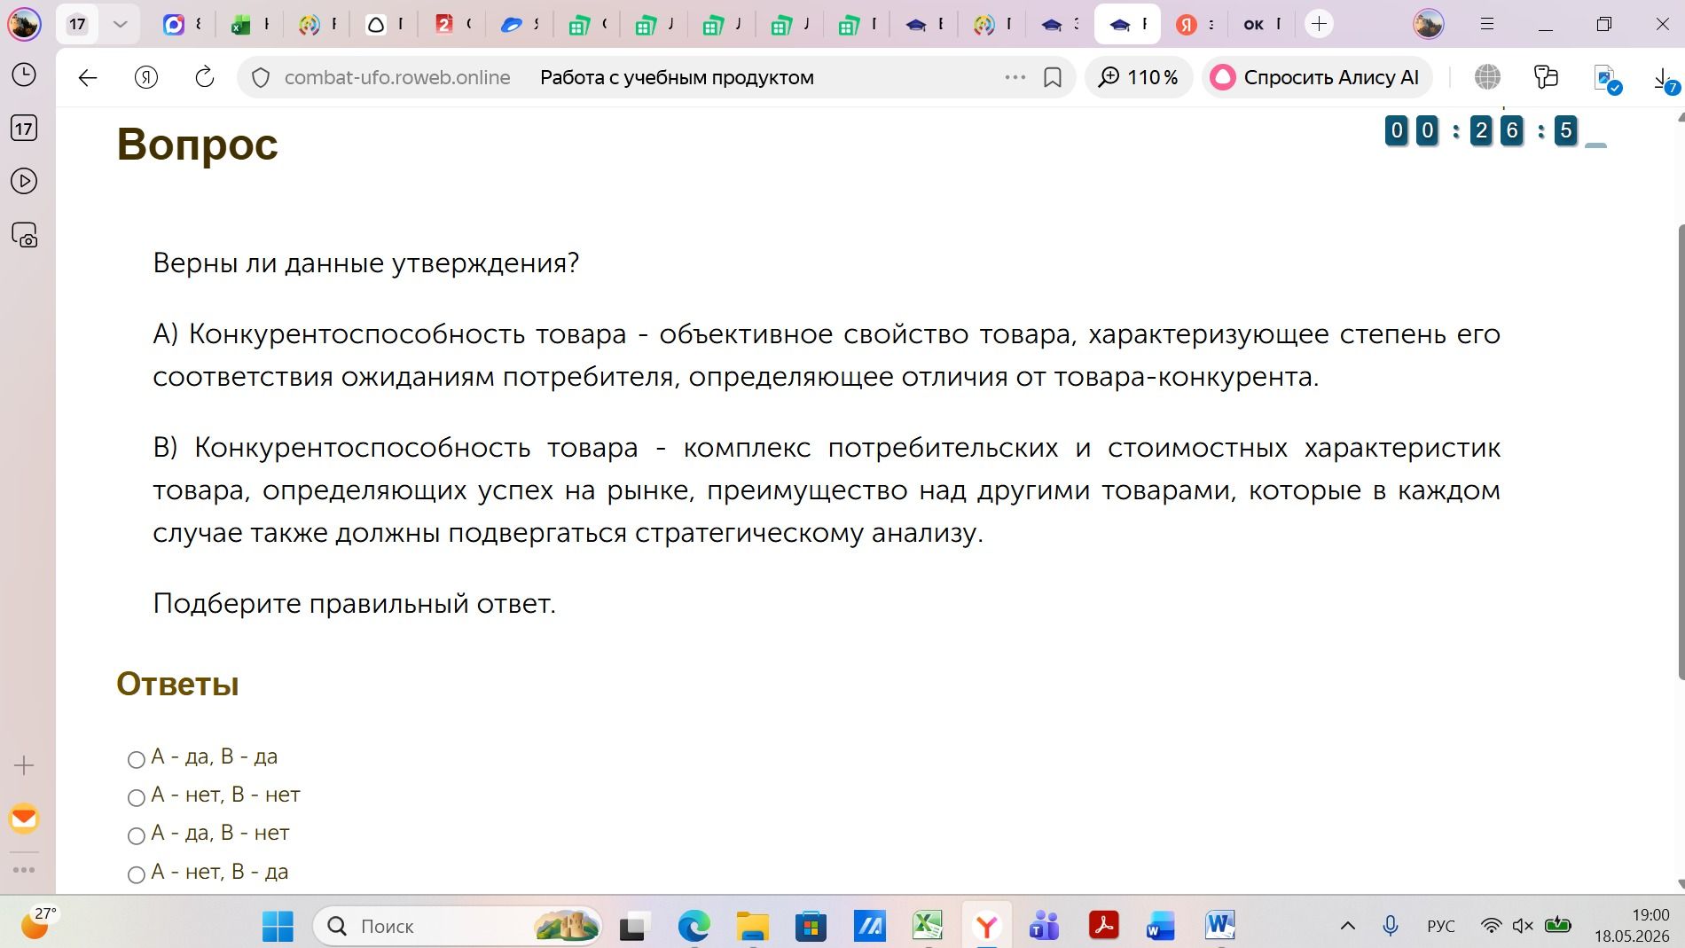Open the weather widget showing 27°

click(x=37, y=924)
